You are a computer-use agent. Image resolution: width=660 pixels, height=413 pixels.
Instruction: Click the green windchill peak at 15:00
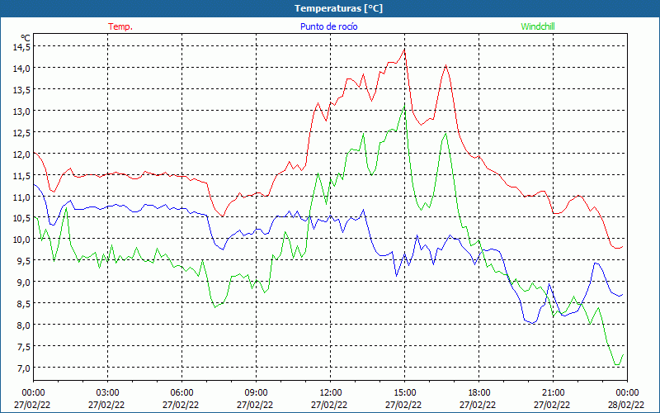click(404, 106)
